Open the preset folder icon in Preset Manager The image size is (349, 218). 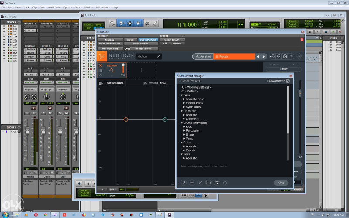(x=209, y=183)
